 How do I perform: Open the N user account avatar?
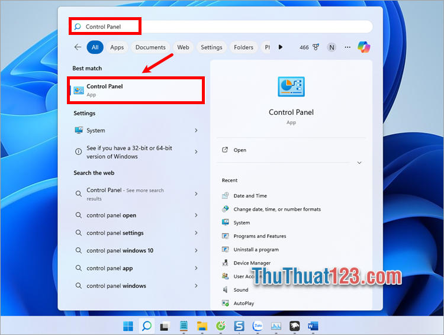[x=332, y=47]
